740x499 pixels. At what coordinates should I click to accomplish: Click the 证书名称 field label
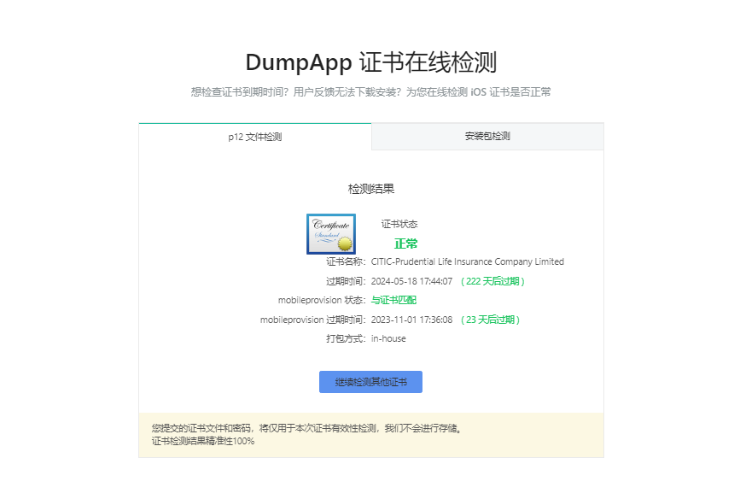click(346, 262)
